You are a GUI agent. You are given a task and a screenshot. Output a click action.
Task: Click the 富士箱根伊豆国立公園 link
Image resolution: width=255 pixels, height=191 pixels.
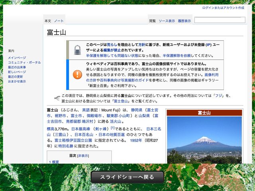tap(73, 140)
